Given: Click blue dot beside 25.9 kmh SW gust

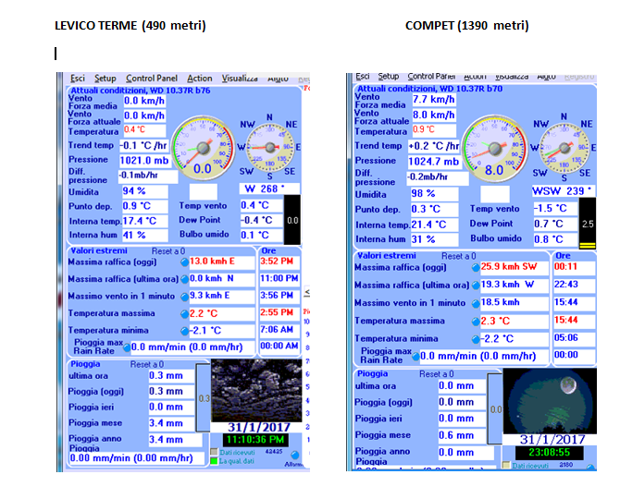Looking at the screenshot, I should (475, 267).
